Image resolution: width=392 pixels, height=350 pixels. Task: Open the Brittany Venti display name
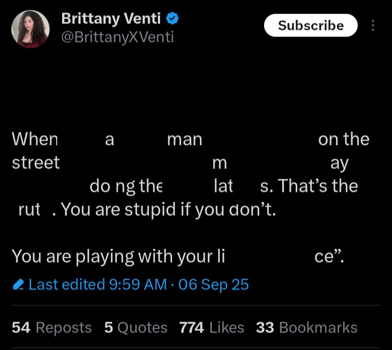click(111, 19)
